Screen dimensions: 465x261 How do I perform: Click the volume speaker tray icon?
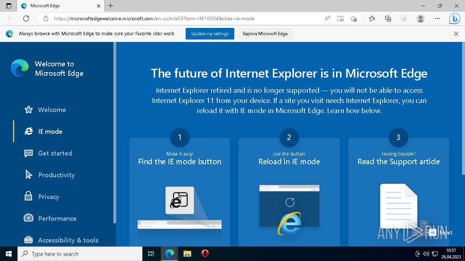426,254
